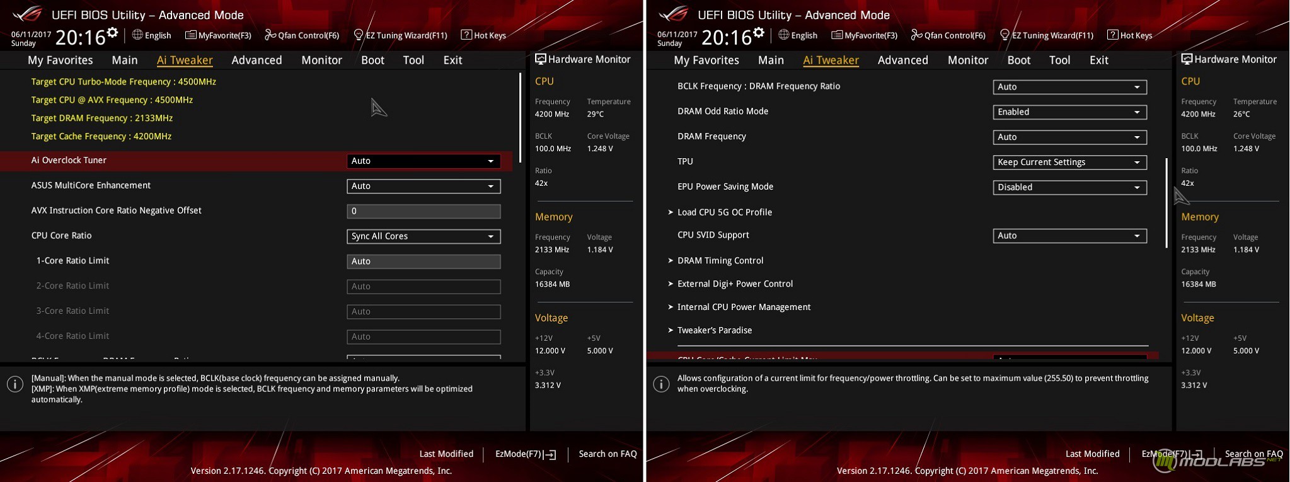Click the settings gear beside the clock in left window
This screenshot has height=482, width=1290.
[112, 33]
